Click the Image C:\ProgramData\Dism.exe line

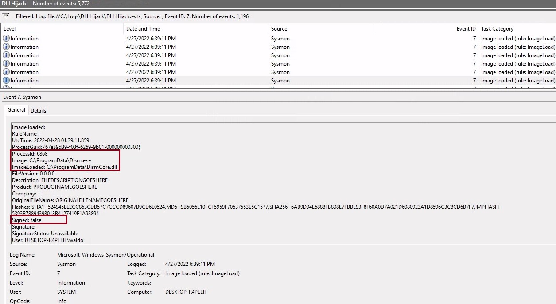pyautogui.click(x=51, y=160)
